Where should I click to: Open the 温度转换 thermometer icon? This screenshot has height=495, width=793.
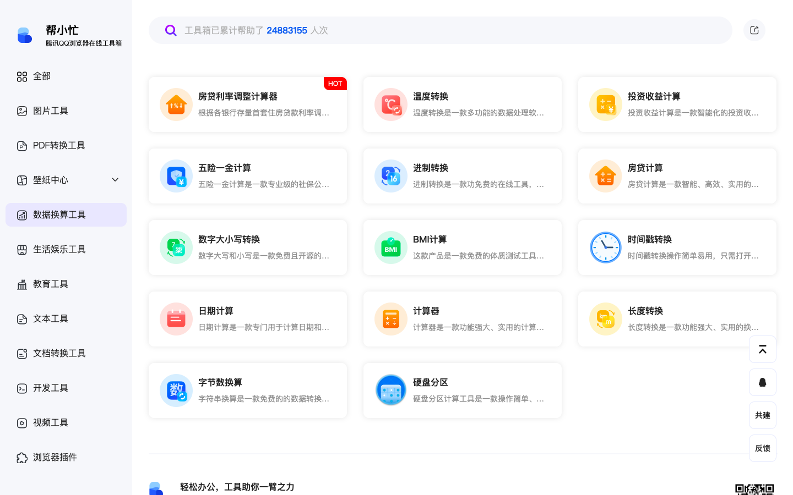[391, 105]
